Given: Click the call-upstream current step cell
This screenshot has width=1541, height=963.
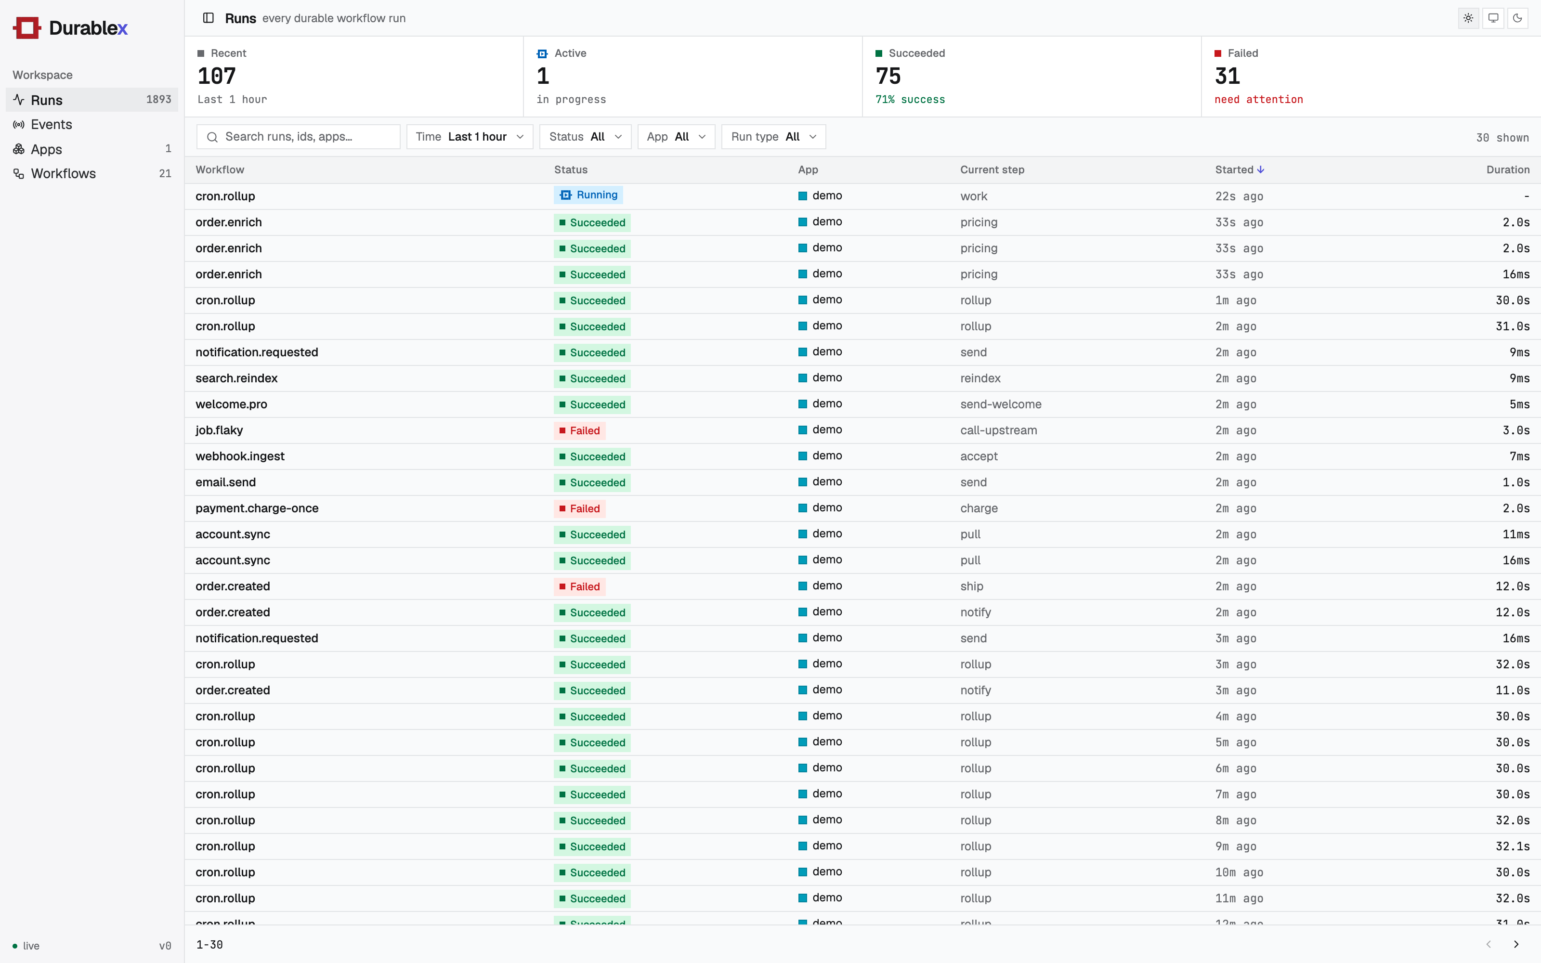Looking at the screenshot, I should point(998,430).
